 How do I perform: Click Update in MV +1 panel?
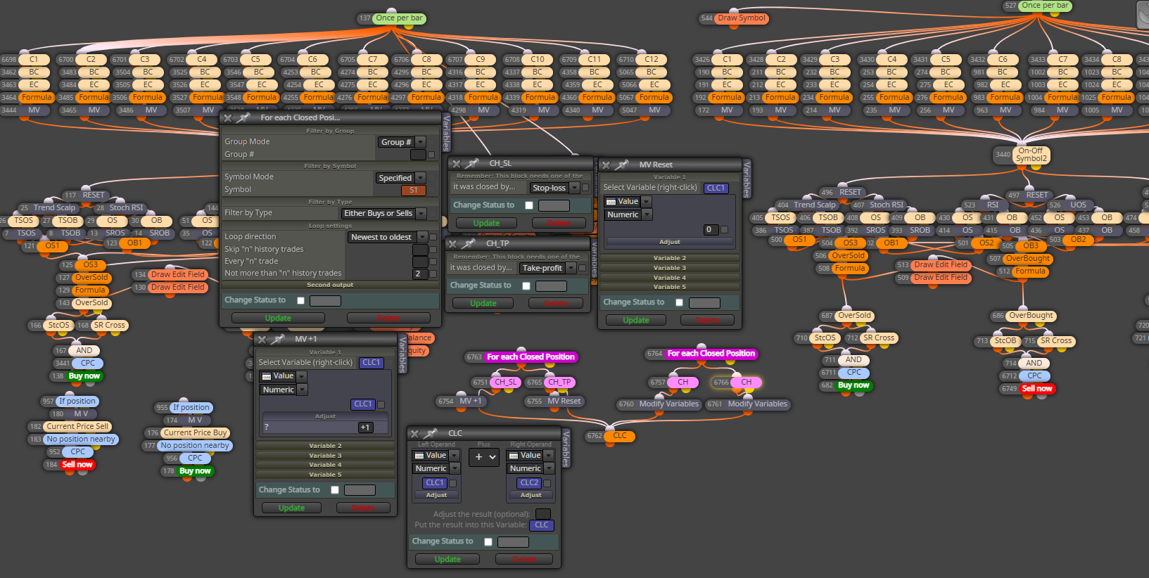click(x=291, y=508)
